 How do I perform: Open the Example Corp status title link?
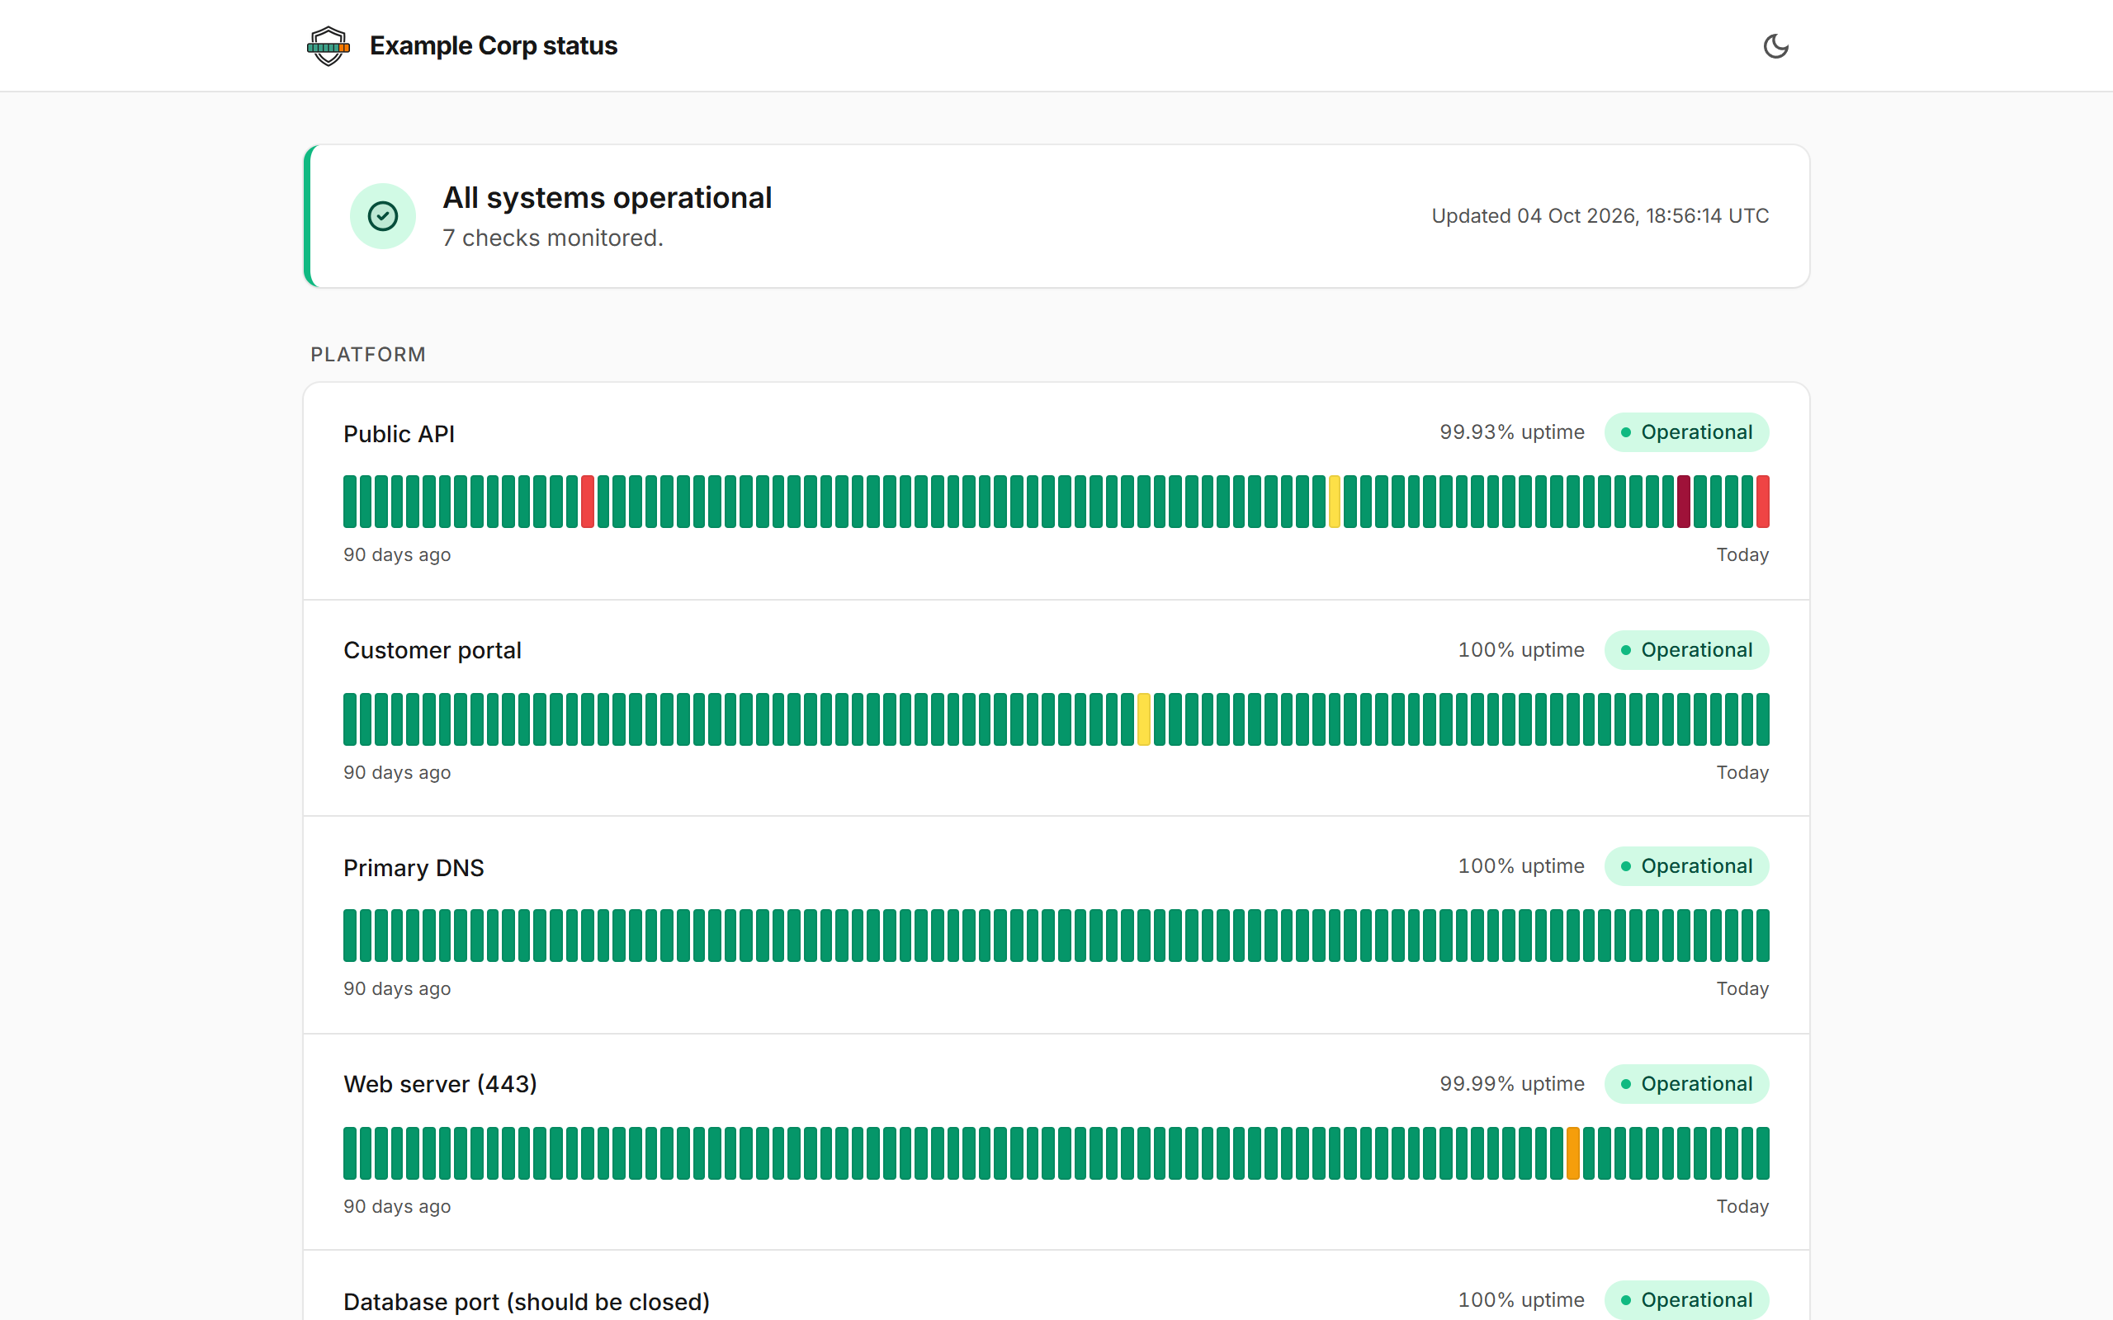tap(494, 45)
